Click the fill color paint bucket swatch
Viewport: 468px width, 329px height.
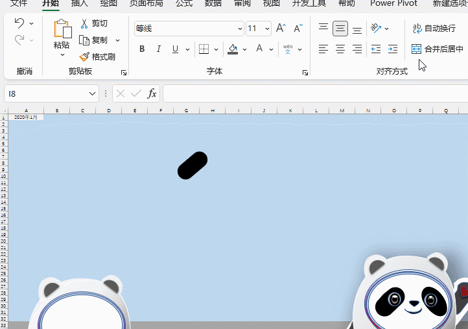(233, 49)
